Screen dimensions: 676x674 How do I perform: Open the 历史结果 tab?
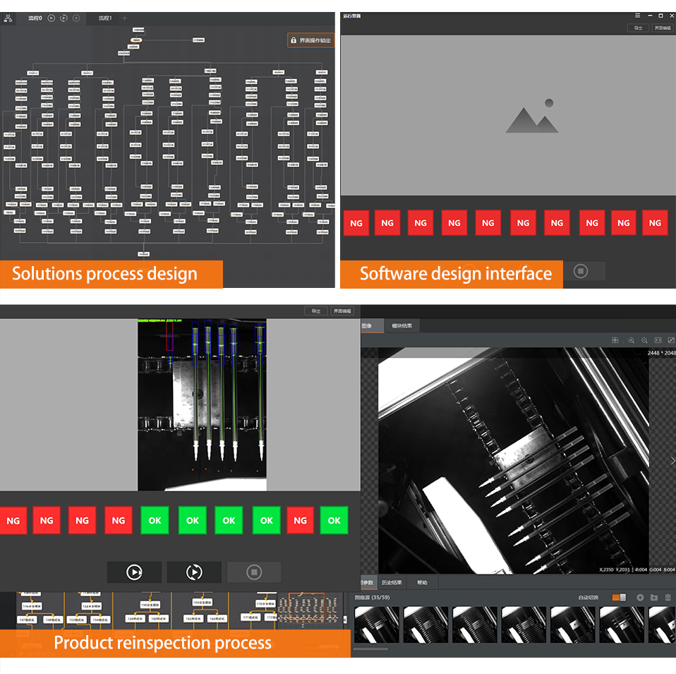click(392, 582)
